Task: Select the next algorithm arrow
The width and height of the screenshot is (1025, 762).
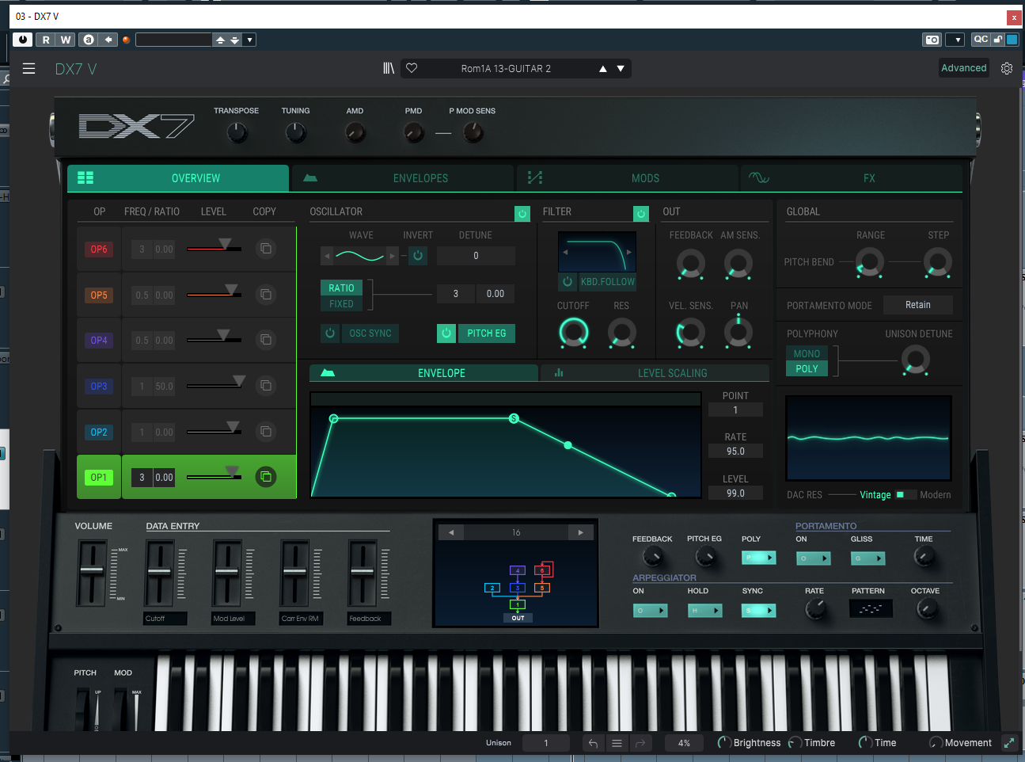Action: click(x=581, y=532)
